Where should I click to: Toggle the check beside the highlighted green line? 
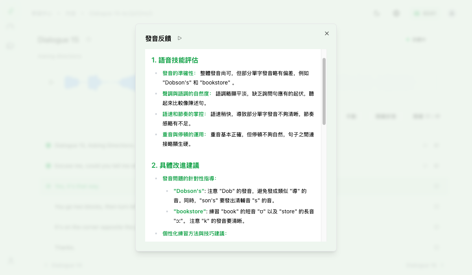[x=48, y=186]
